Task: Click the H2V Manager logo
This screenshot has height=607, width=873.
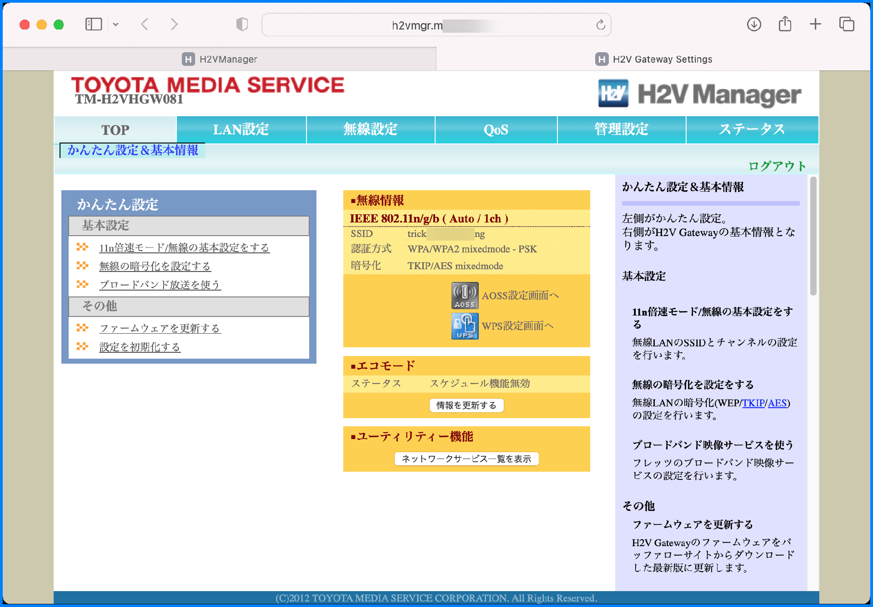Action: [700, 94]
